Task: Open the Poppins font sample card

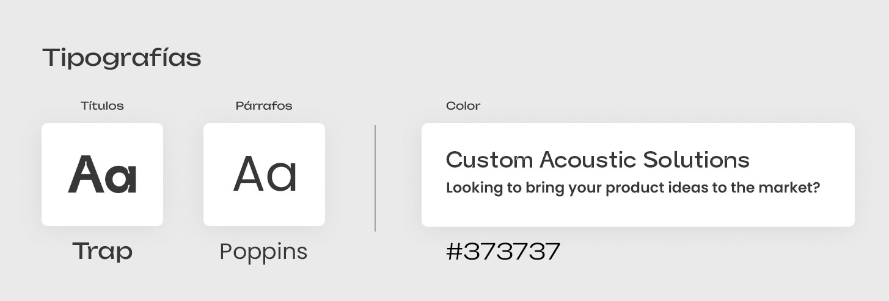Action: (264, 174)
